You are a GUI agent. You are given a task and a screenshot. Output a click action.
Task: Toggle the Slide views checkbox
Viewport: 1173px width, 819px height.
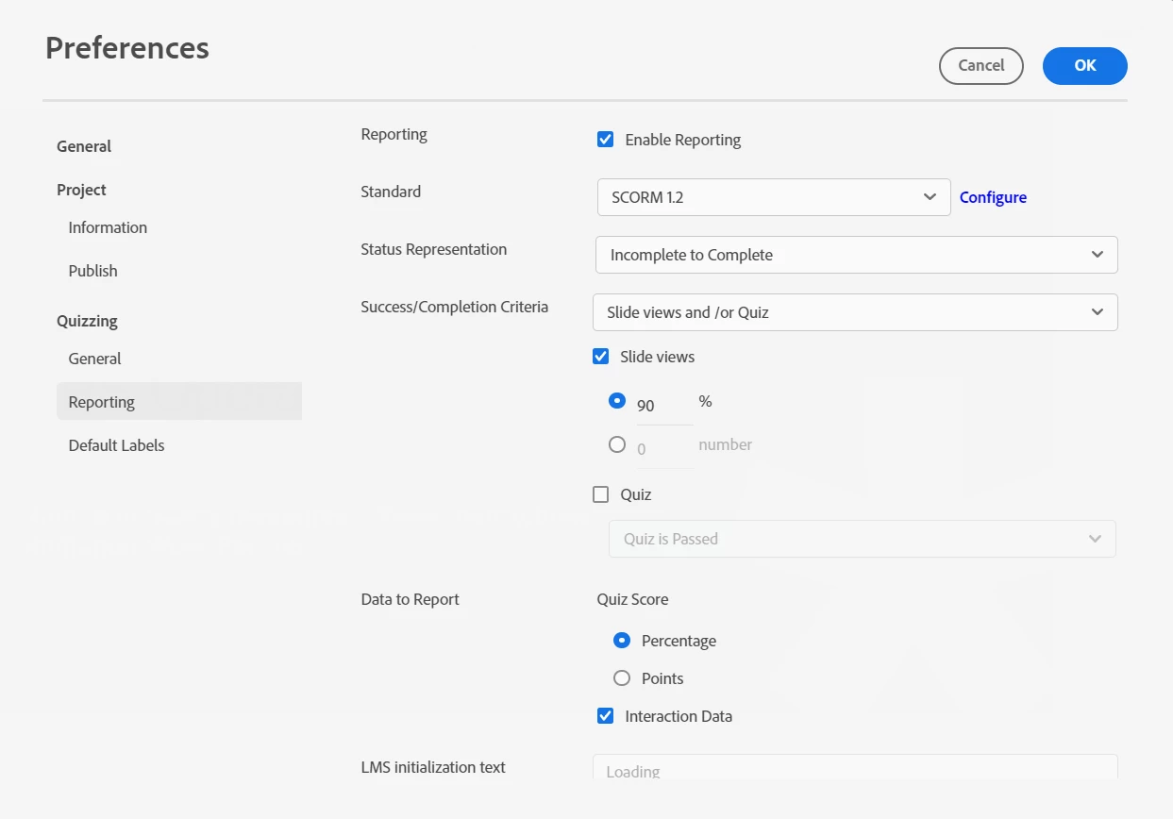click(x=600, y=357)
